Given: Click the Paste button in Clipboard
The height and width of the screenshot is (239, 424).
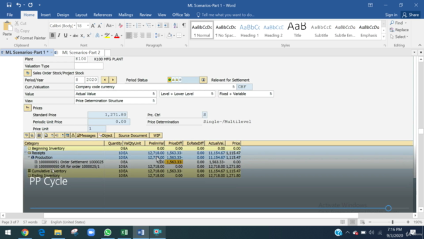Looking at the screenshot, I should [7, 30].
